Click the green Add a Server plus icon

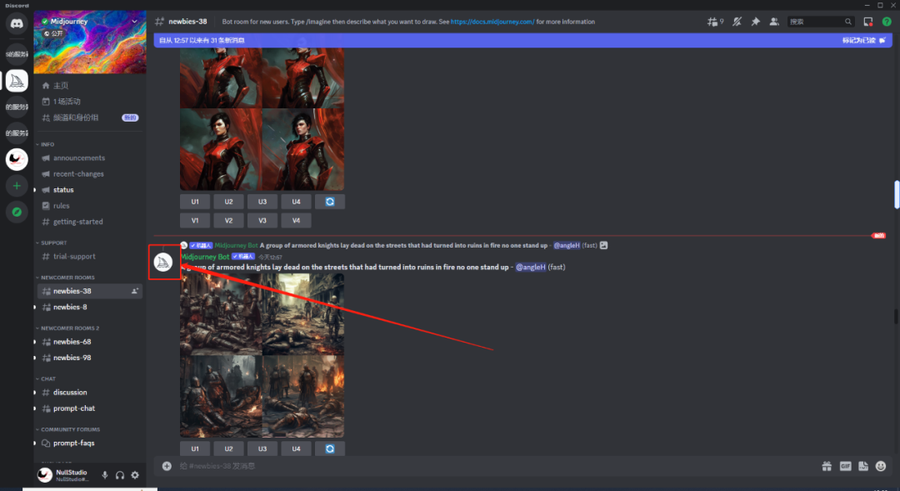pos(17,186)
